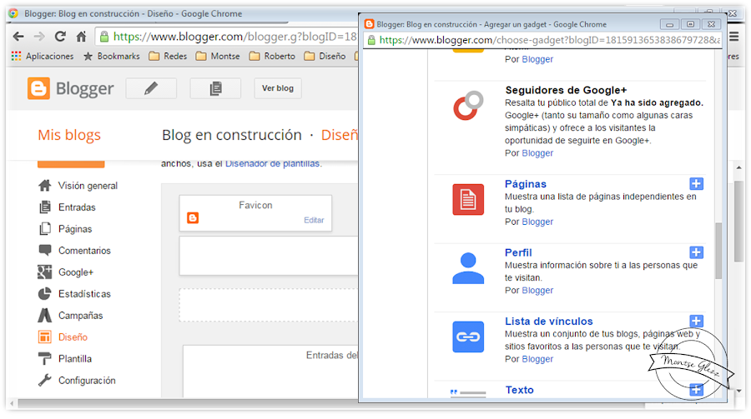Click the Forward arrow in the main Chrome window
The image size is (751, 419).
(39, 37)
